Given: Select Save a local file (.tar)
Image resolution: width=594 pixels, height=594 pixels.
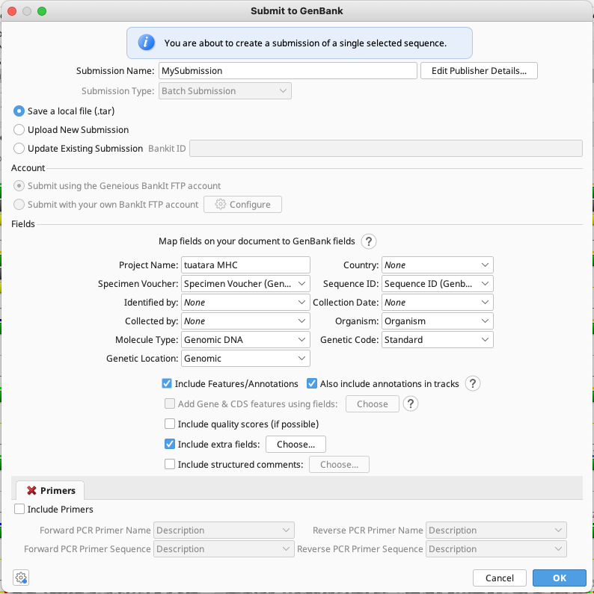Looking at the screenshot, I should (19, 111).
